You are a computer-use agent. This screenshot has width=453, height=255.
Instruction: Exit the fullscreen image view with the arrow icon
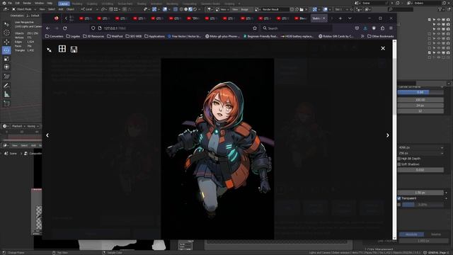[x=49, y=50]
